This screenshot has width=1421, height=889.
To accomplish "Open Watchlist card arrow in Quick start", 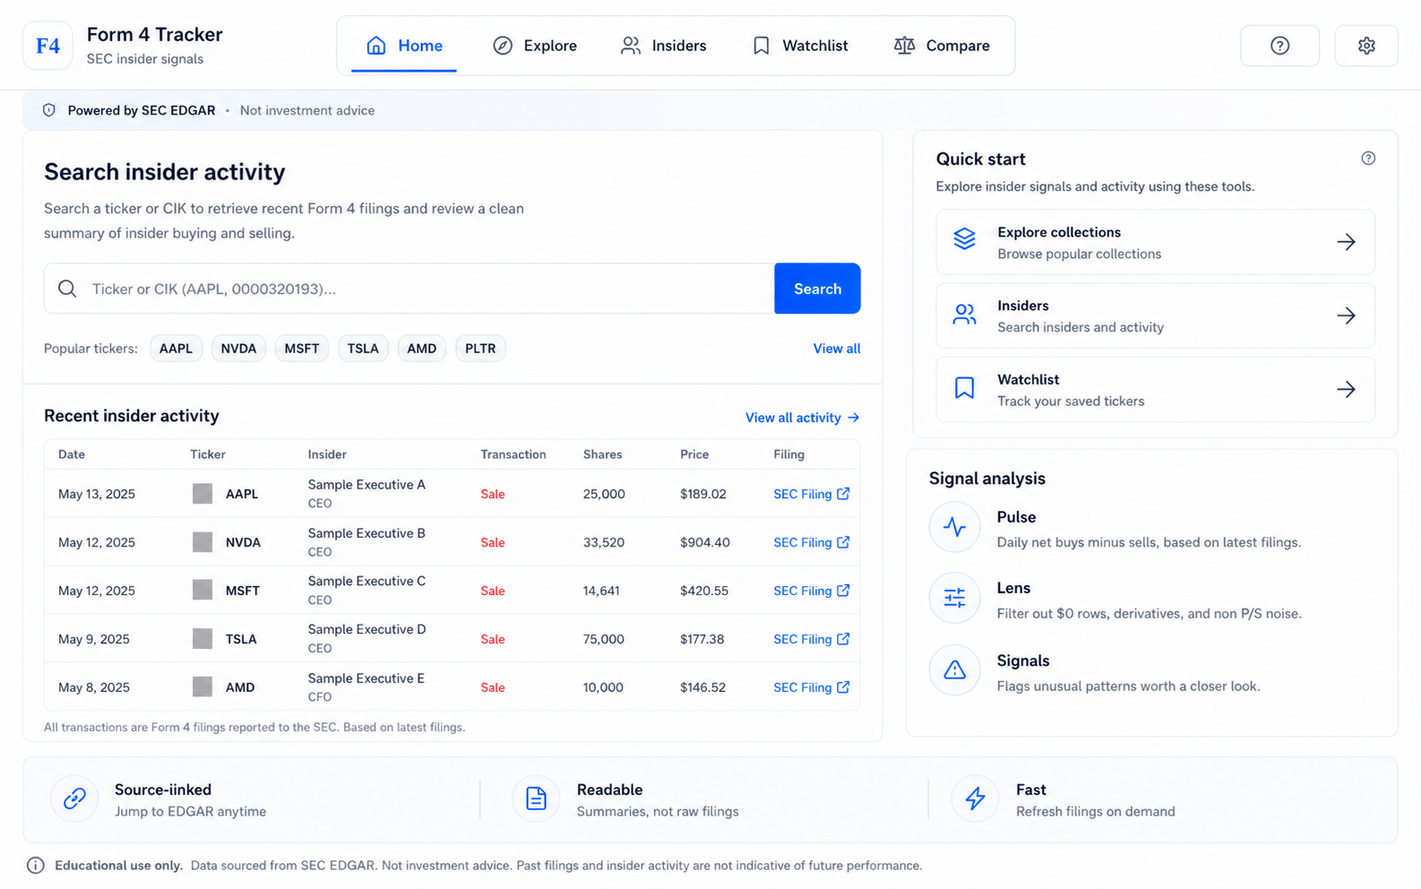I will click(x=1346, y=389).
